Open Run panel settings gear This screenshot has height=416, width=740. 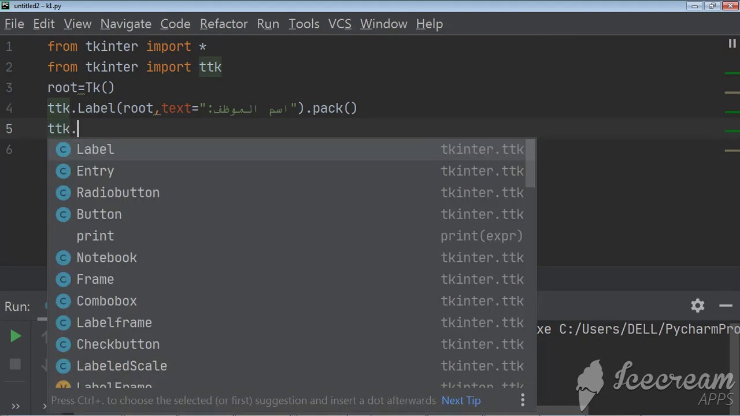pyautogui.click(x=698, y=306)
